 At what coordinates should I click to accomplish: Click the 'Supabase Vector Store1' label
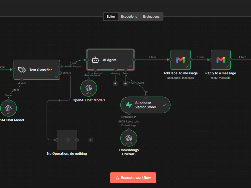(146, 105)
